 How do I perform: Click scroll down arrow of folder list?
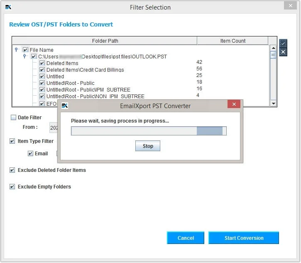(x=273, y=103)
